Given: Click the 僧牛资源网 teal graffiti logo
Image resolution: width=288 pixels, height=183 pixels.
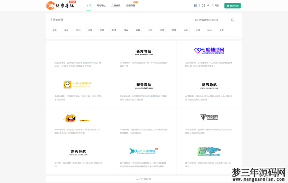Looking at the screenshot, I should click(209, 151).
